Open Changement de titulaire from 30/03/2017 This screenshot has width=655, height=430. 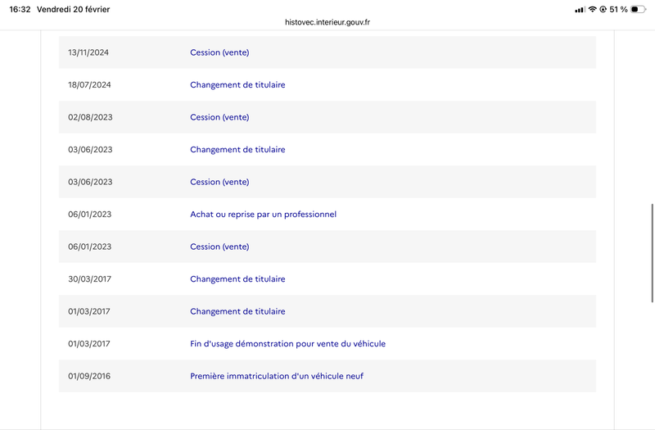237,279
